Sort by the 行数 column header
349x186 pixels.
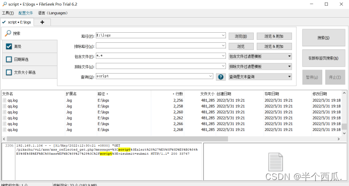click(x=167, y=94)
